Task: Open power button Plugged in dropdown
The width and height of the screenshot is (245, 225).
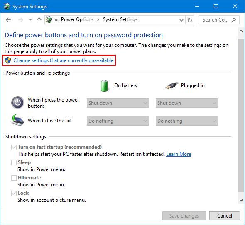Action: (187, 103)
